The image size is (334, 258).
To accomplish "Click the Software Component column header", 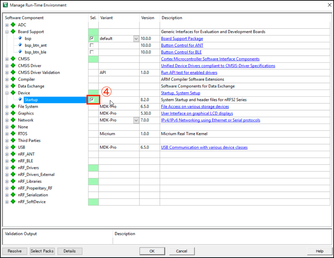I will pos(24,18).
